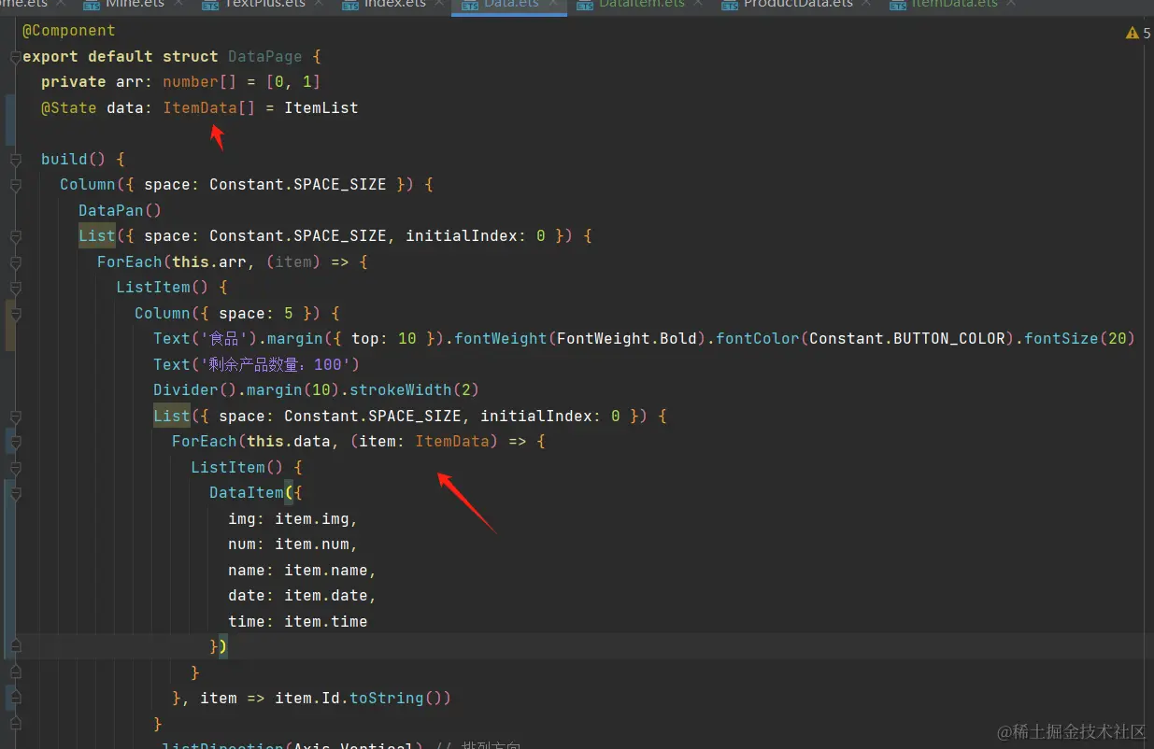Screen dimensions: 1154x749
Task: Click FontWeight.Bold in the Text line
Action: [627, 338]
